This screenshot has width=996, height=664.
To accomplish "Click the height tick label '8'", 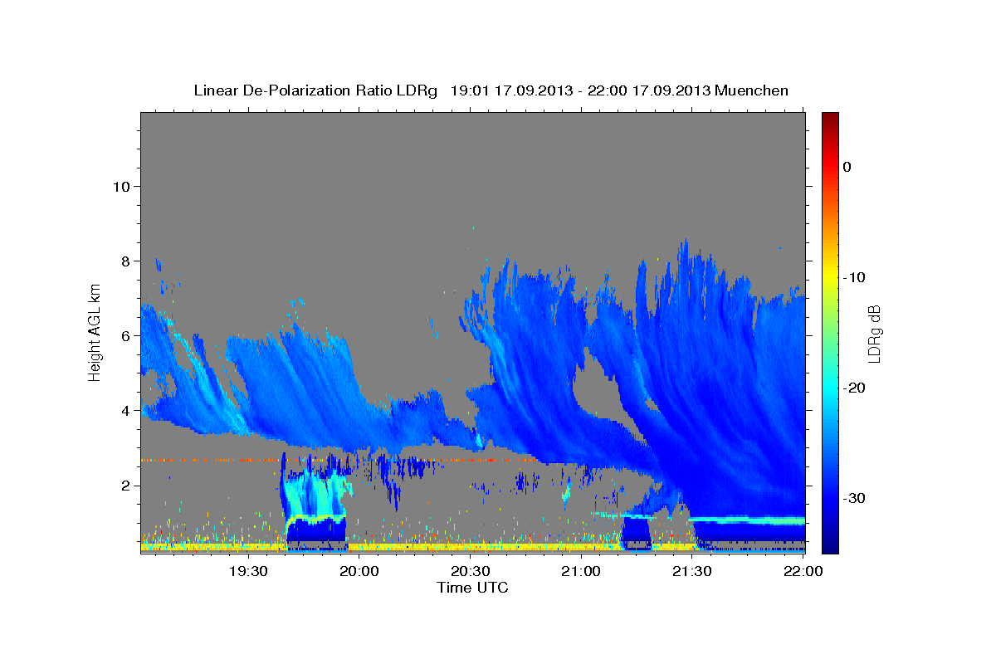I will 124,261.
